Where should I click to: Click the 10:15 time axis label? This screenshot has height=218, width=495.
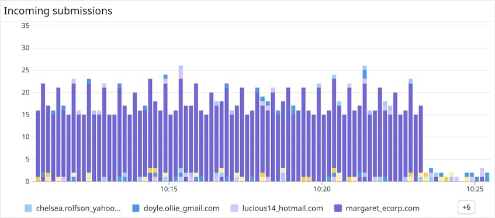coord(169,189)
